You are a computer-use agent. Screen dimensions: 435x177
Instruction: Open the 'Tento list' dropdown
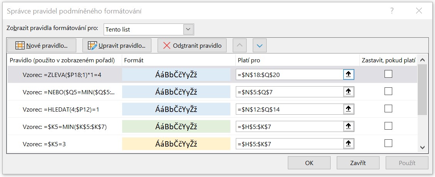pyautogui.click(x=188, y=29)
